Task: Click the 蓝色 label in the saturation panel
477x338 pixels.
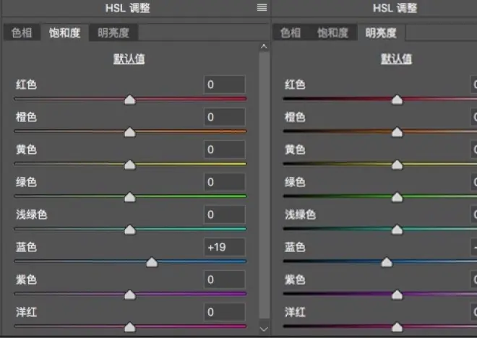Action: pyautogui.click(x=26, y=247)
